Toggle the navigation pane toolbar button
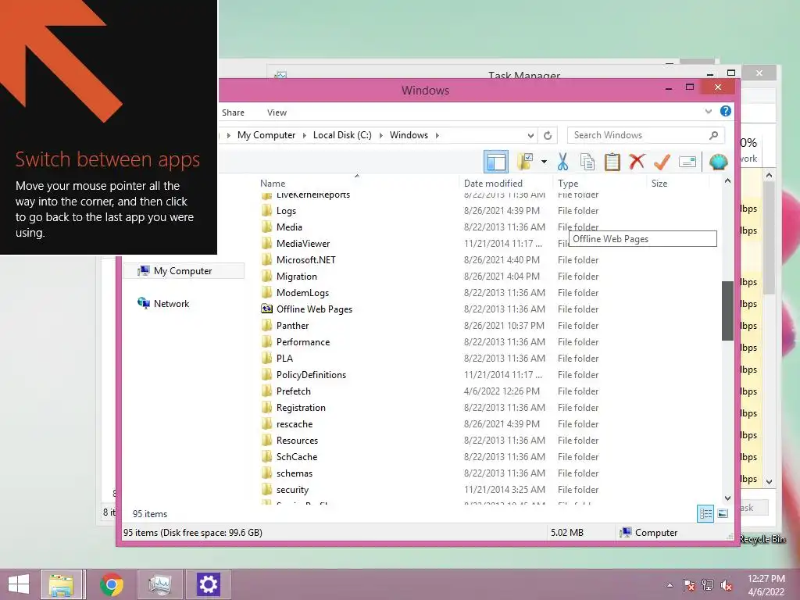The width and height of the screenshot is (800, 600). pos(495,162)
